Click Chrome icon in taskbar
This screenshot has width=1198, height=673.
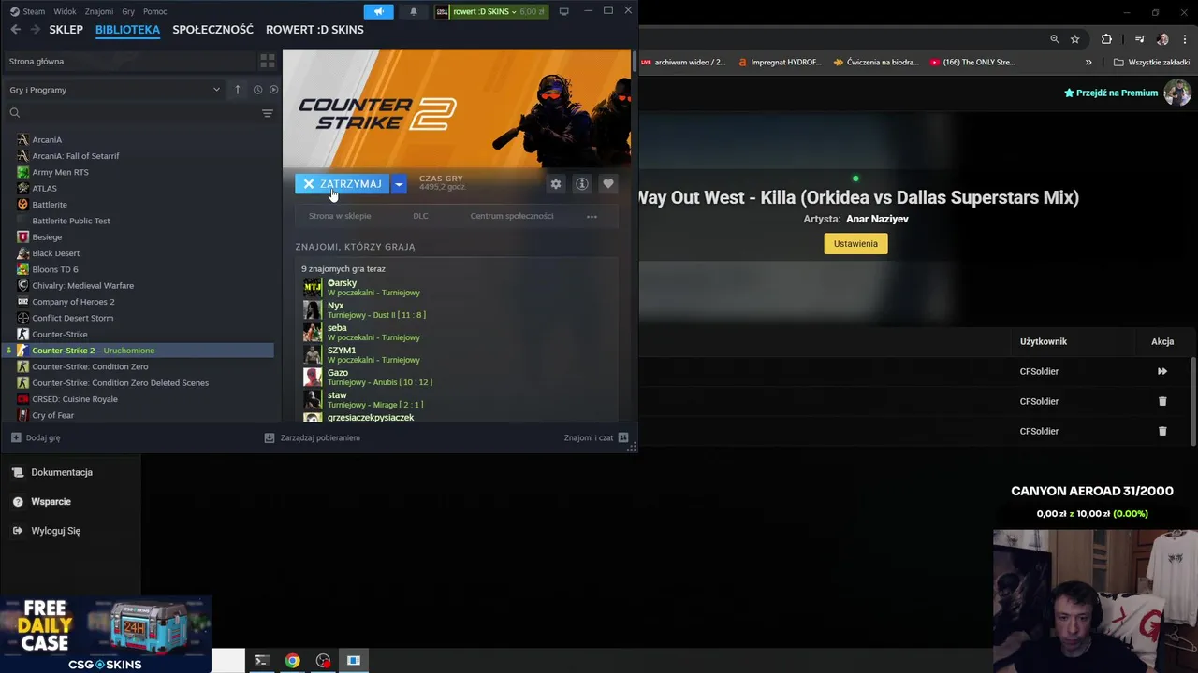pos(292,661)
